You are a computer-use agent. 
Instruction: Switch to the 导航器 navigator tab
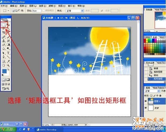point(149,10)
